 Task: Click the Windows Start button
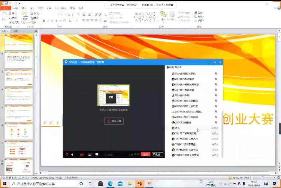click(4, 184)
